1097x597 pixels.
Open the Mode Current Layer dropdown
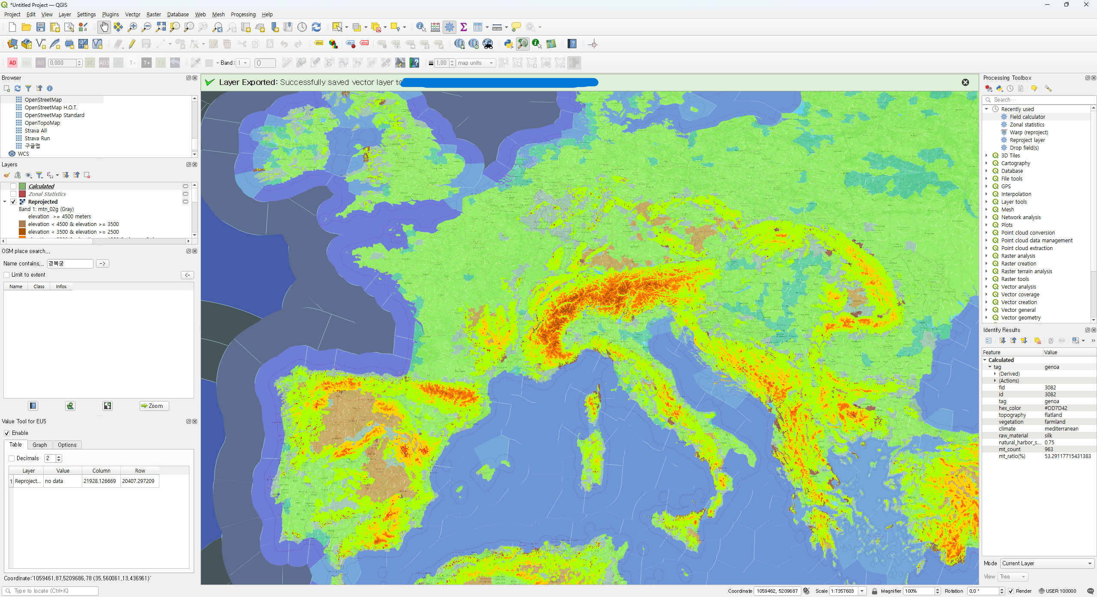point(1046,563)
